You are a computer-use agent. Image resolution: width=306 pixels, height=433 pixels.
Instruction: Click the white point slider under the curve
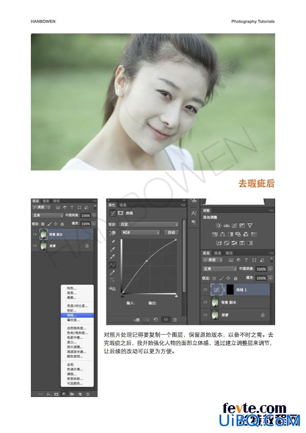click(x=176, y=296)
